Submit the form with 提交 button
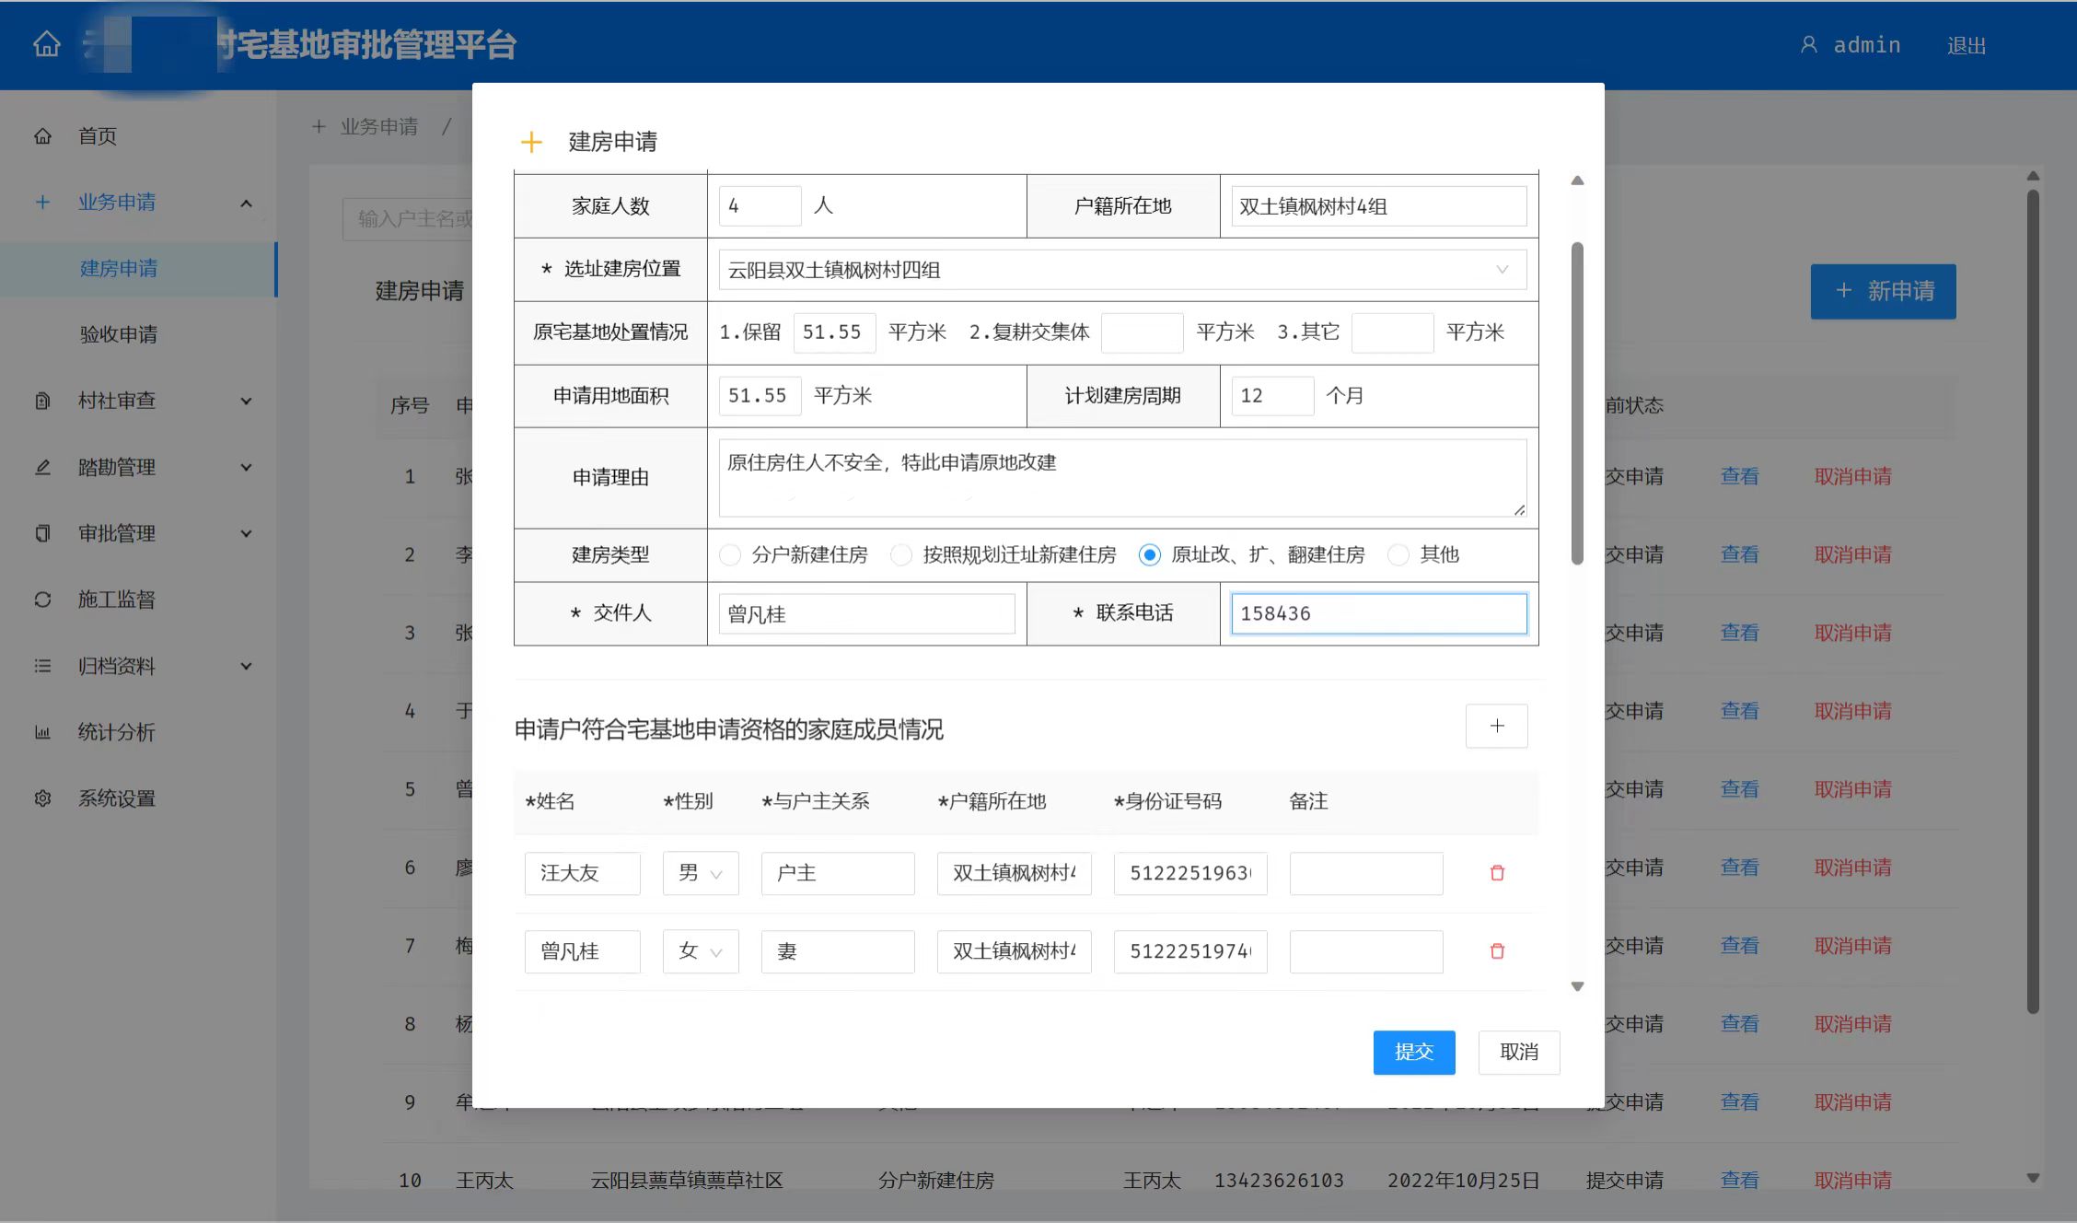The height and width of the screenshot is (1223, 2077). (x=1414, y=1052)
